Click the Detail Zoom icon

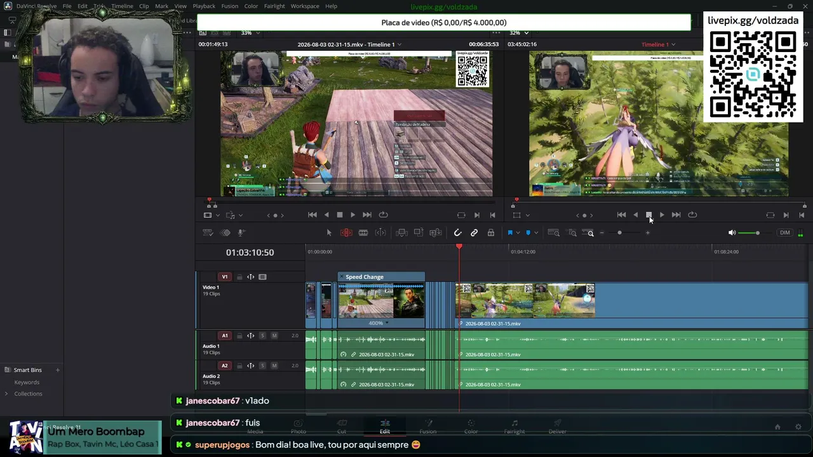click(572, 233)
